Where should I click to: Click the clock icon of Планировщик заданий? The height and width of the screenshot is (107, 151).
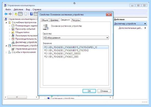pyautogui.click(x=13, y=26)
